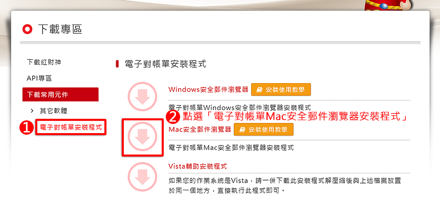Click Mac安全郵件瀏覽器 link
This screenshot has width=440, height=204.
pos(200,130)
